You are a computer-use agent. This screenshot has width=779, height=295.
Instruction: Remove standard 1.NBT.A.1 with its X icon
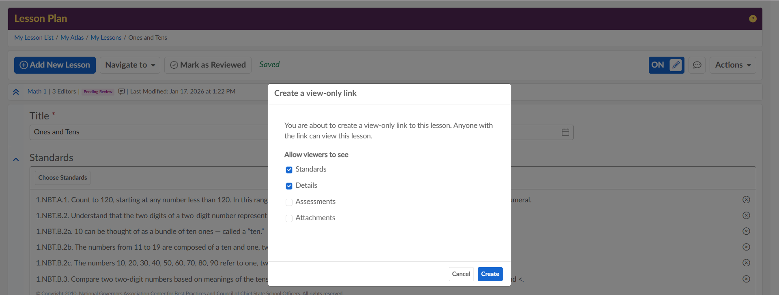click(746, 199)
